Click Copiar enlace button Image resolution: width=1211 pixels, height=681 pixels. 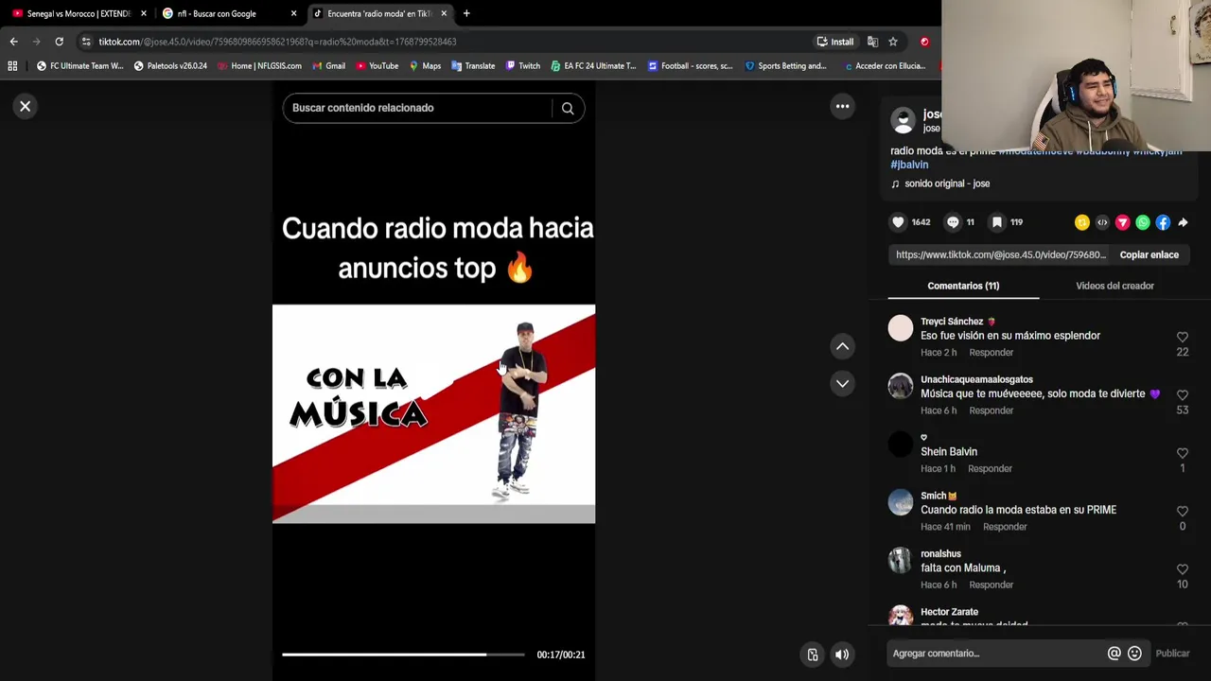coord(1149,254)
